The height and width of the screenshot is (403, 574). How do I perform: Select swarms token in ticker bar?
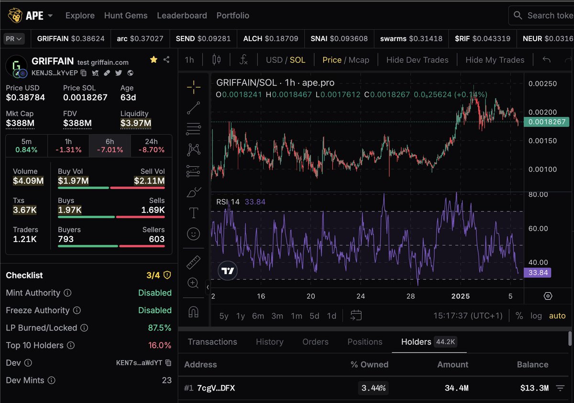(411, 39)
